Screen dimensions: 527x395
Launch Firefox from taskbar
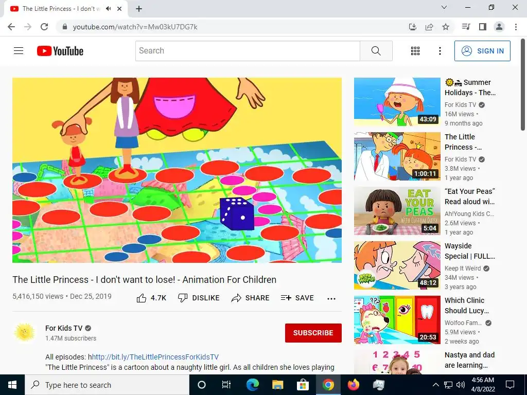point(353,385)
